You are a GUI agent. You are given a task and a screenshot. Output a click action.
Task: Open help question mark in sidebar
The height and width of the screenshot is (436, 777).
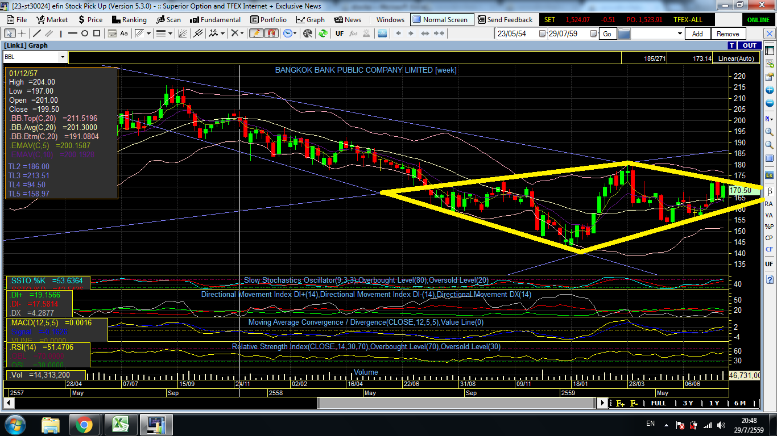(x=769, y=279)
